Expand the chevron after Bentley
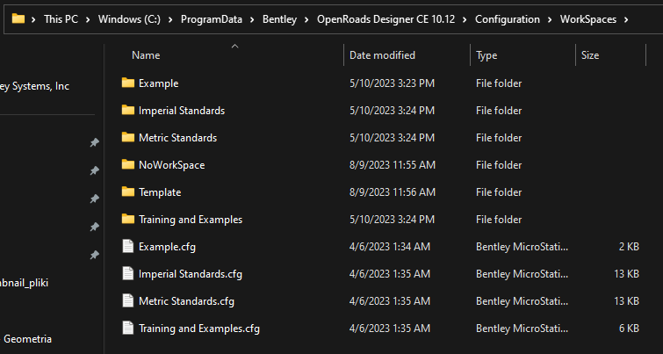The image size is (663, 354). [x=307, y=19]
